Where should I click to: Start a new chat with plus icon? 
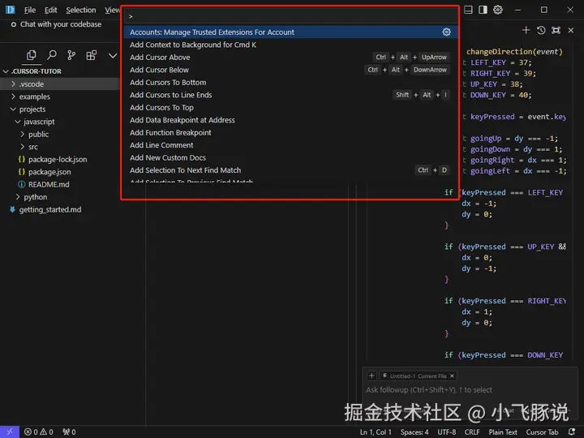pyautogui.click(x=526, y=30)
